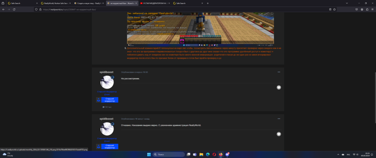376x158 pixels.
Task: Click the 'Отказано. Наказание выдано верно' post text
Action: [161, 125]
